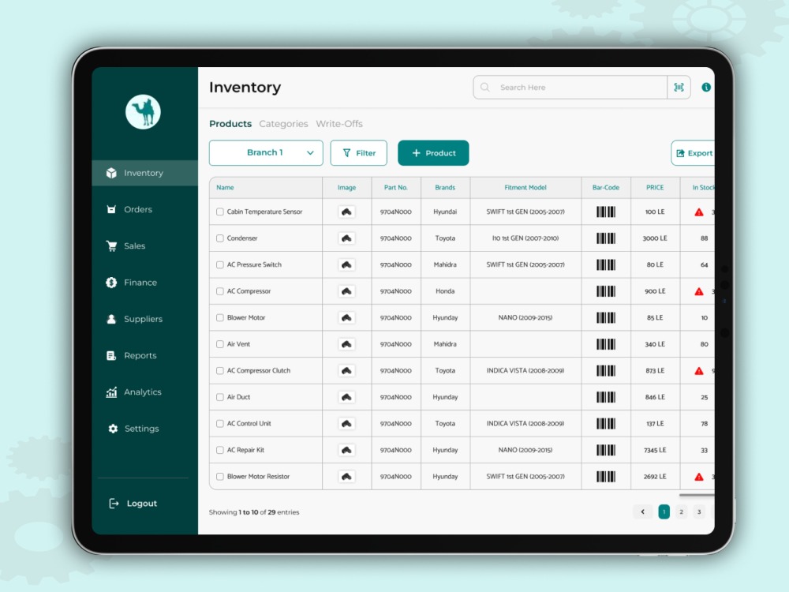The image size is (789, 592).
Task: Tick the AC Compressor Clutch checkbox
Action: (220, 371)
